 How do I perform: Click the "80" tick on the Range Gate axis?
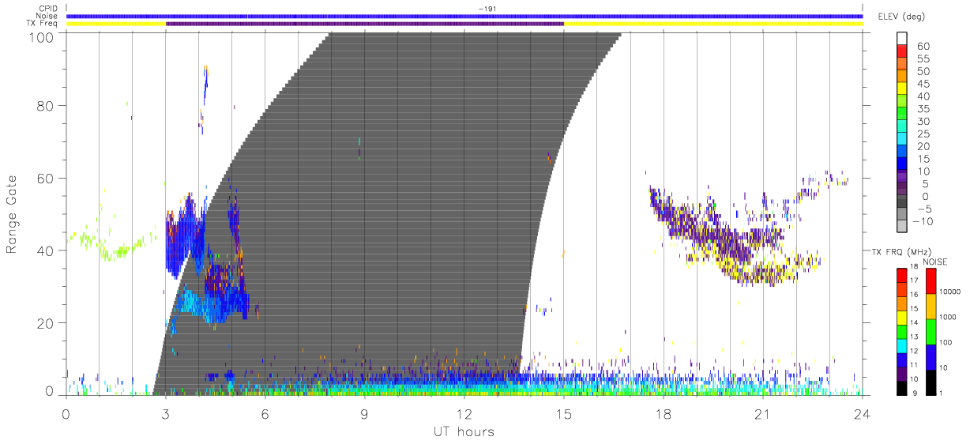[46, 105]
